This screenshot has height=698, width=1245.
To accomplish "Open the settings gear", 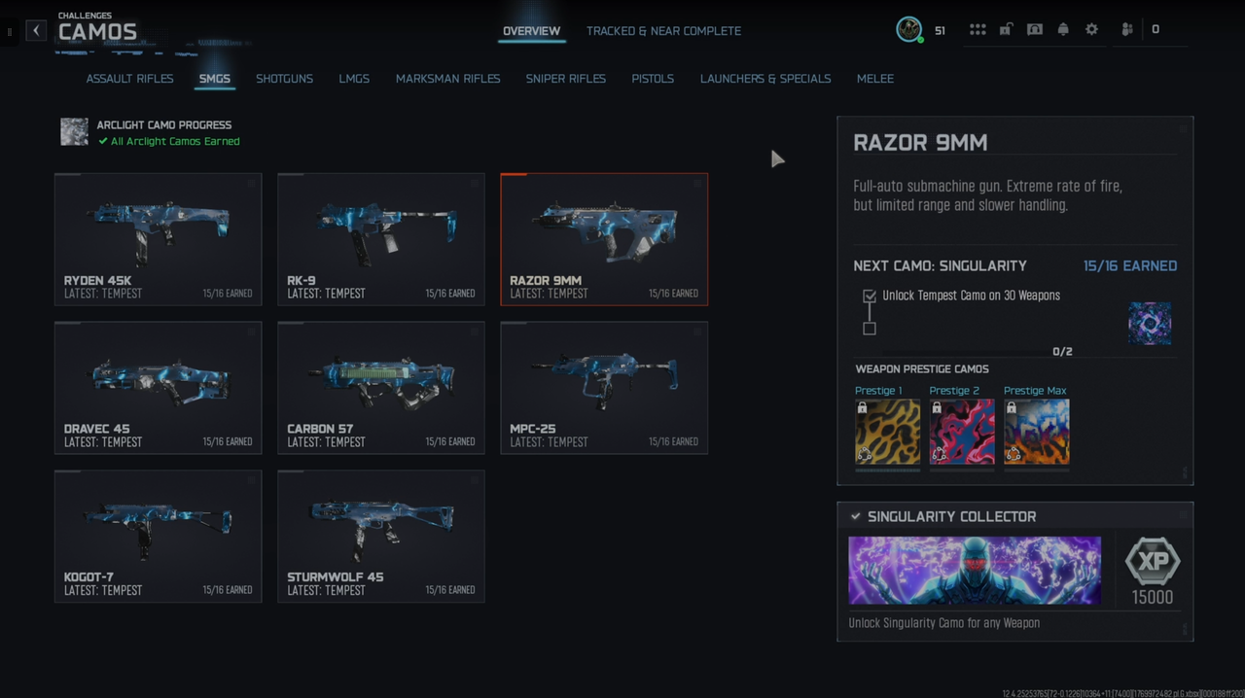I will (1091, 29).
